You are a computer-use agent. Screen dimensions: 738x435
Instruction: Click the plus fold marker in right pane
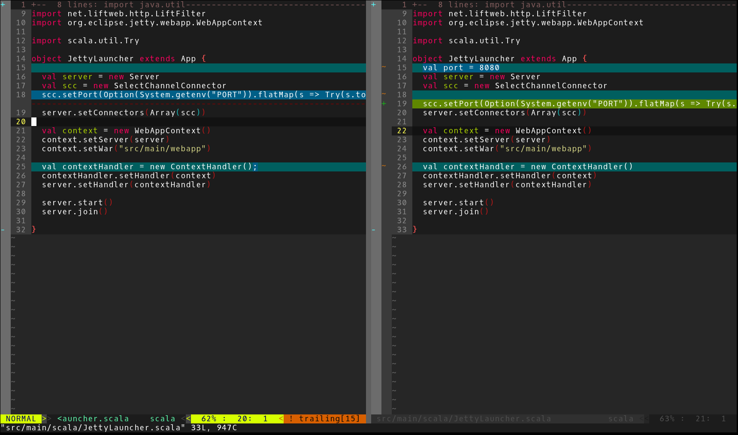[373, 5]
